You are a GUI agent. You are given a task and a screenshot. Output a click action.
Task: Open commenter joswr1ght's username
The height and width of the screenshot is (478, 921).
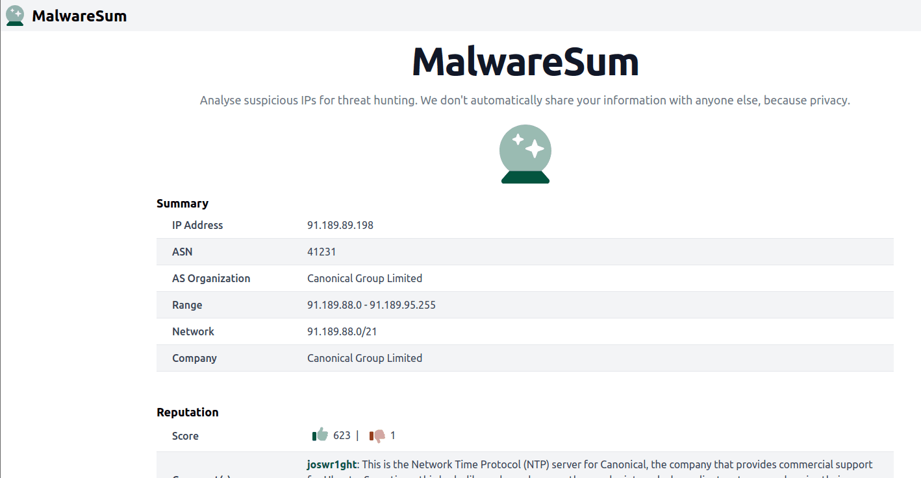tap(332, 464)
